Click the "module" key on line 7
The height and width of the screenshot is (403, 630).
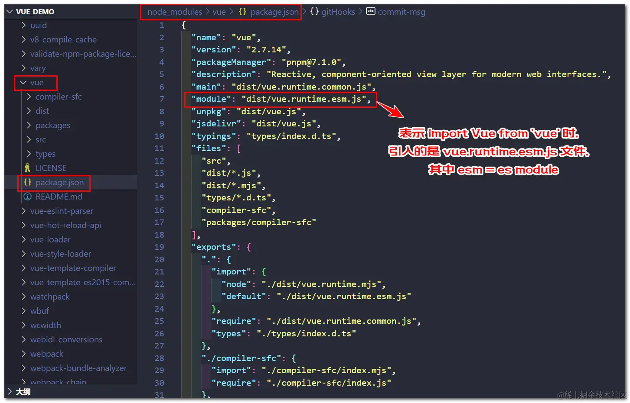click(x=211, y=99)
